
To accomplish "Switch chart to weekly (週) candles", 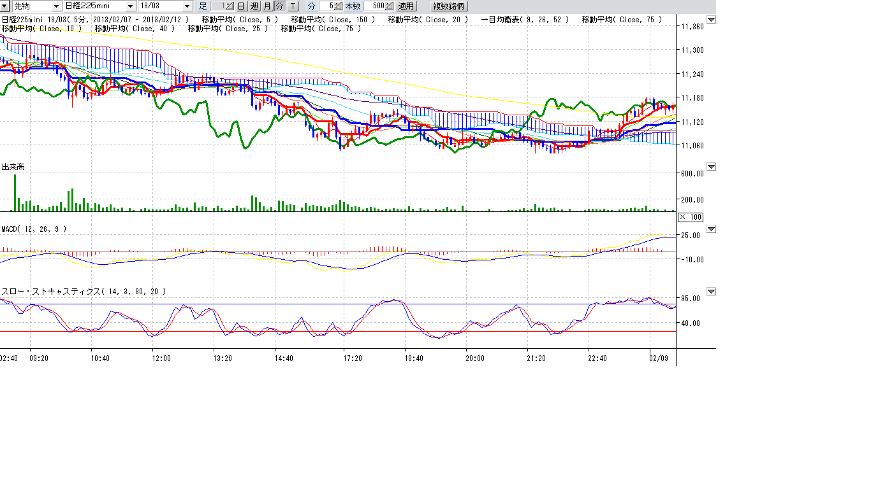I will point(254,6).
